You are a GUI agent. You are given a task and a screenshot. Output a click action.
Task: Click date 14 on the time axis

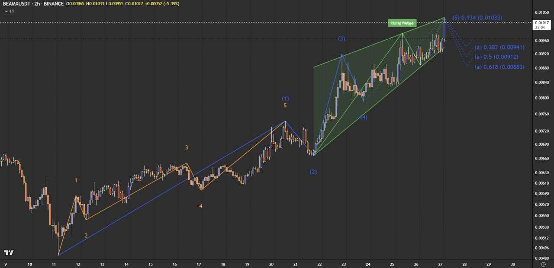tap(126, 264)
